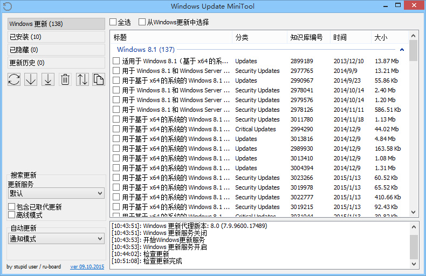This screenshot has width=426, height=276.
Task: Click log panel scrollbar down arrow
Action: 414,264
